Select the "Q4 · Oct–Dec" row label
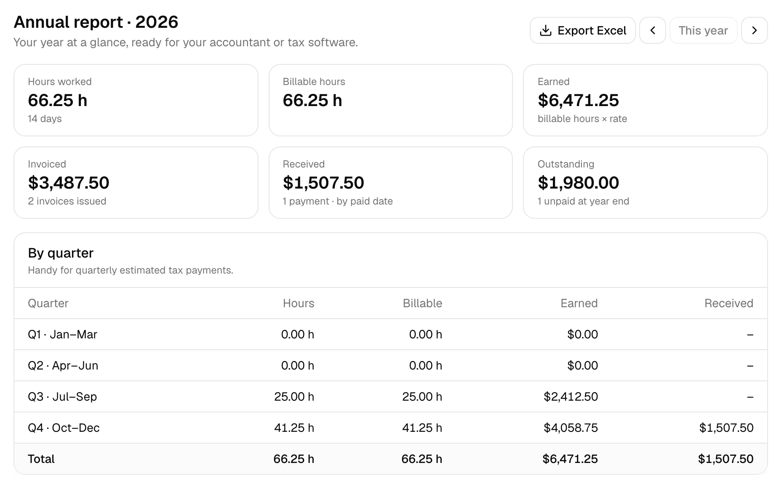The image size is (779, 484). [x=64, y=428]
